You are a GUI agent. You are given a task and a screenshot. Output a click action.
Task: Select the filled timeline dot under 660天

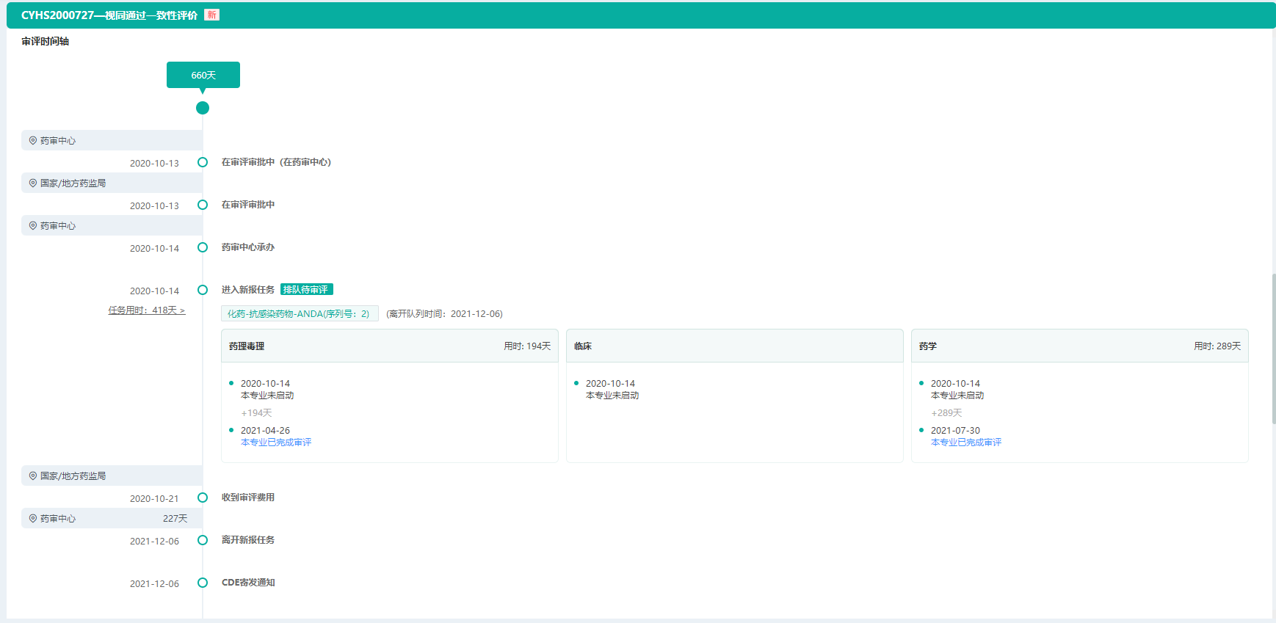203,108
